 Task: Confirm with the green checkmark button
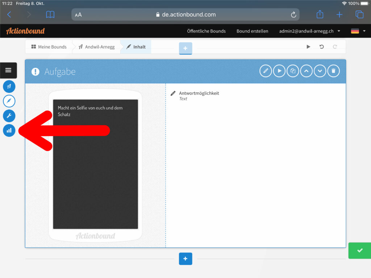359,250
